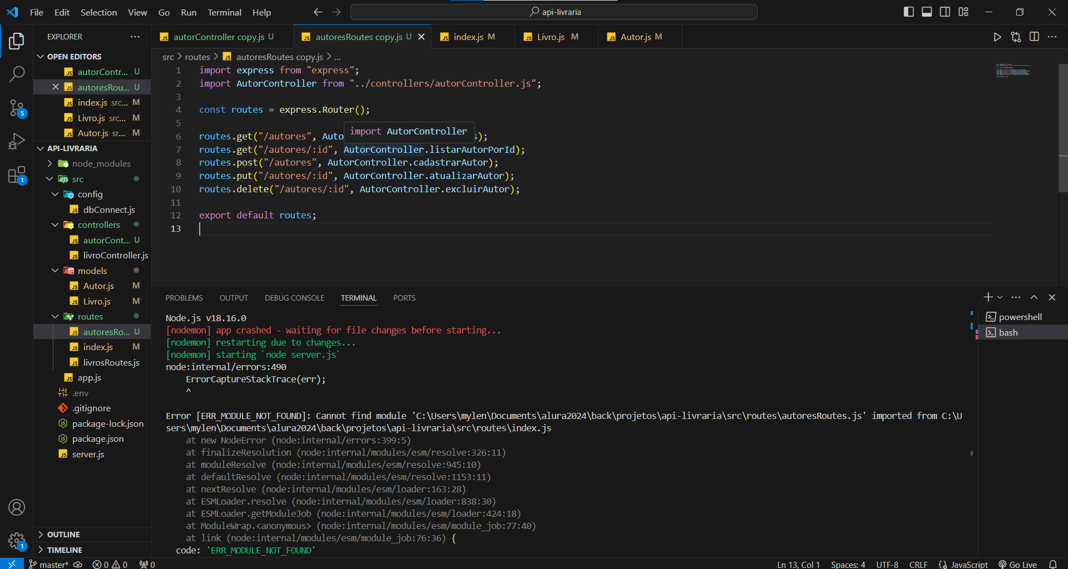Open the File menu
This screenshot has width=1068, height=569.
37,12
